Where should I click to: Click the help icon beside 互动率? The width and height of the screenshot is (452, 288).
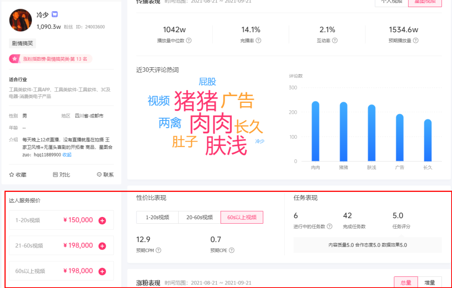click(x=335, y=41)
